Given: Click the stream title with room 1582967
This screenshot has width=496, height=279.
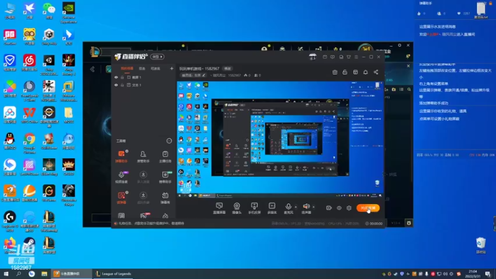Looking at the screenshot, I should click(199, 68).
